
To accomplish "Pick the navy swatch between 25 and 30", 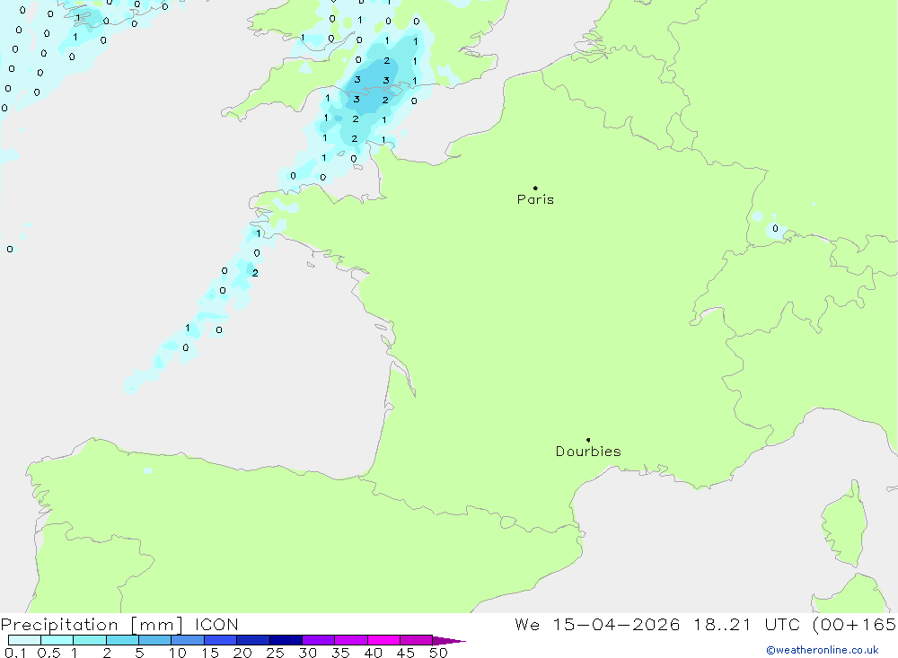I will (286, 640).
